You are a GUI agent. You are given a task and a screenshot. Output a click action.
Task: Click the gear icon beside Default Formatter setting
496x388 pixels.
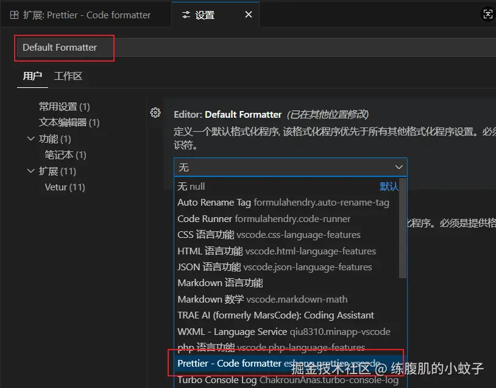coord(155,112)
